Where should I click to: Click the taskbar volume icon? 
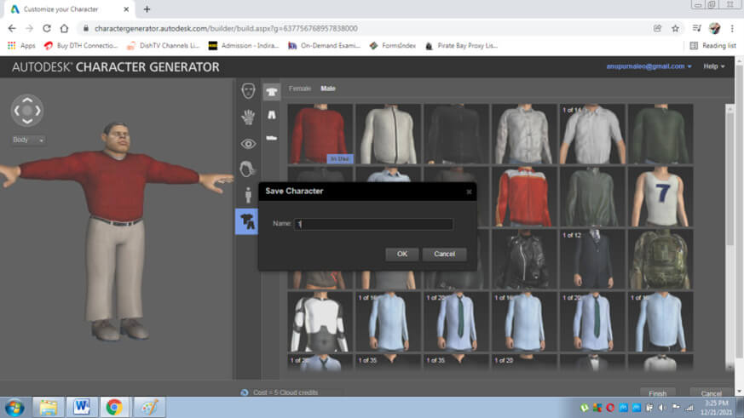click(662, 408)
